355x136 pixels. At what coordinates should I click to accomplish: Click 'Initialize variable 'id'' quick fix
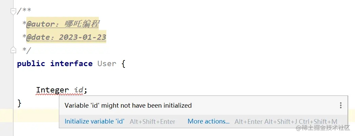click(94, 121)
